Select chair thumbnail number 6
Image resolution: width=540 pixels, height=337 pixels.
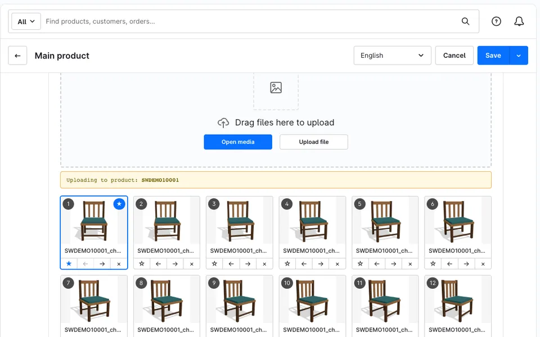(458, 221)
